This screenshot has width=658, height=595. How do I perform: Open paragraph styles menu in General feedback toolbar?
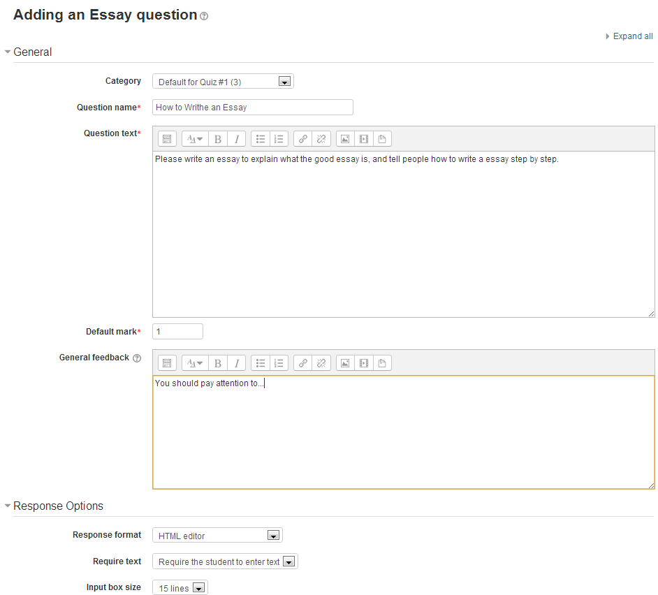click(194, 363)
